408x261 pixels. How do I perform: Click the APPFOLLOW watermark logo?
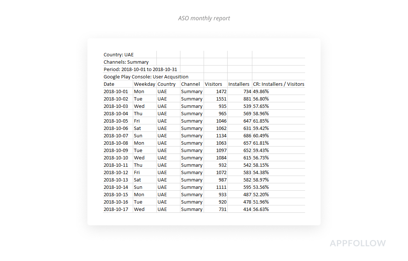click(357, 243)
